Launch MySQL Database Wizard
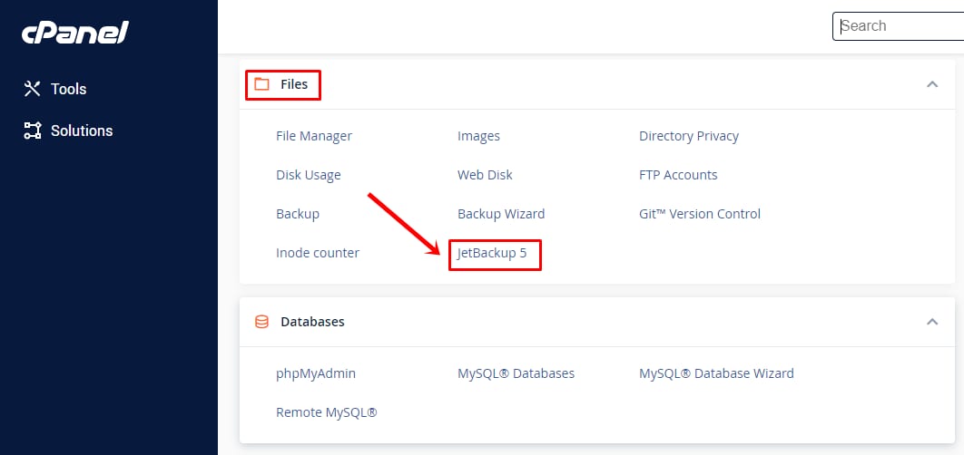 point(716,373)
